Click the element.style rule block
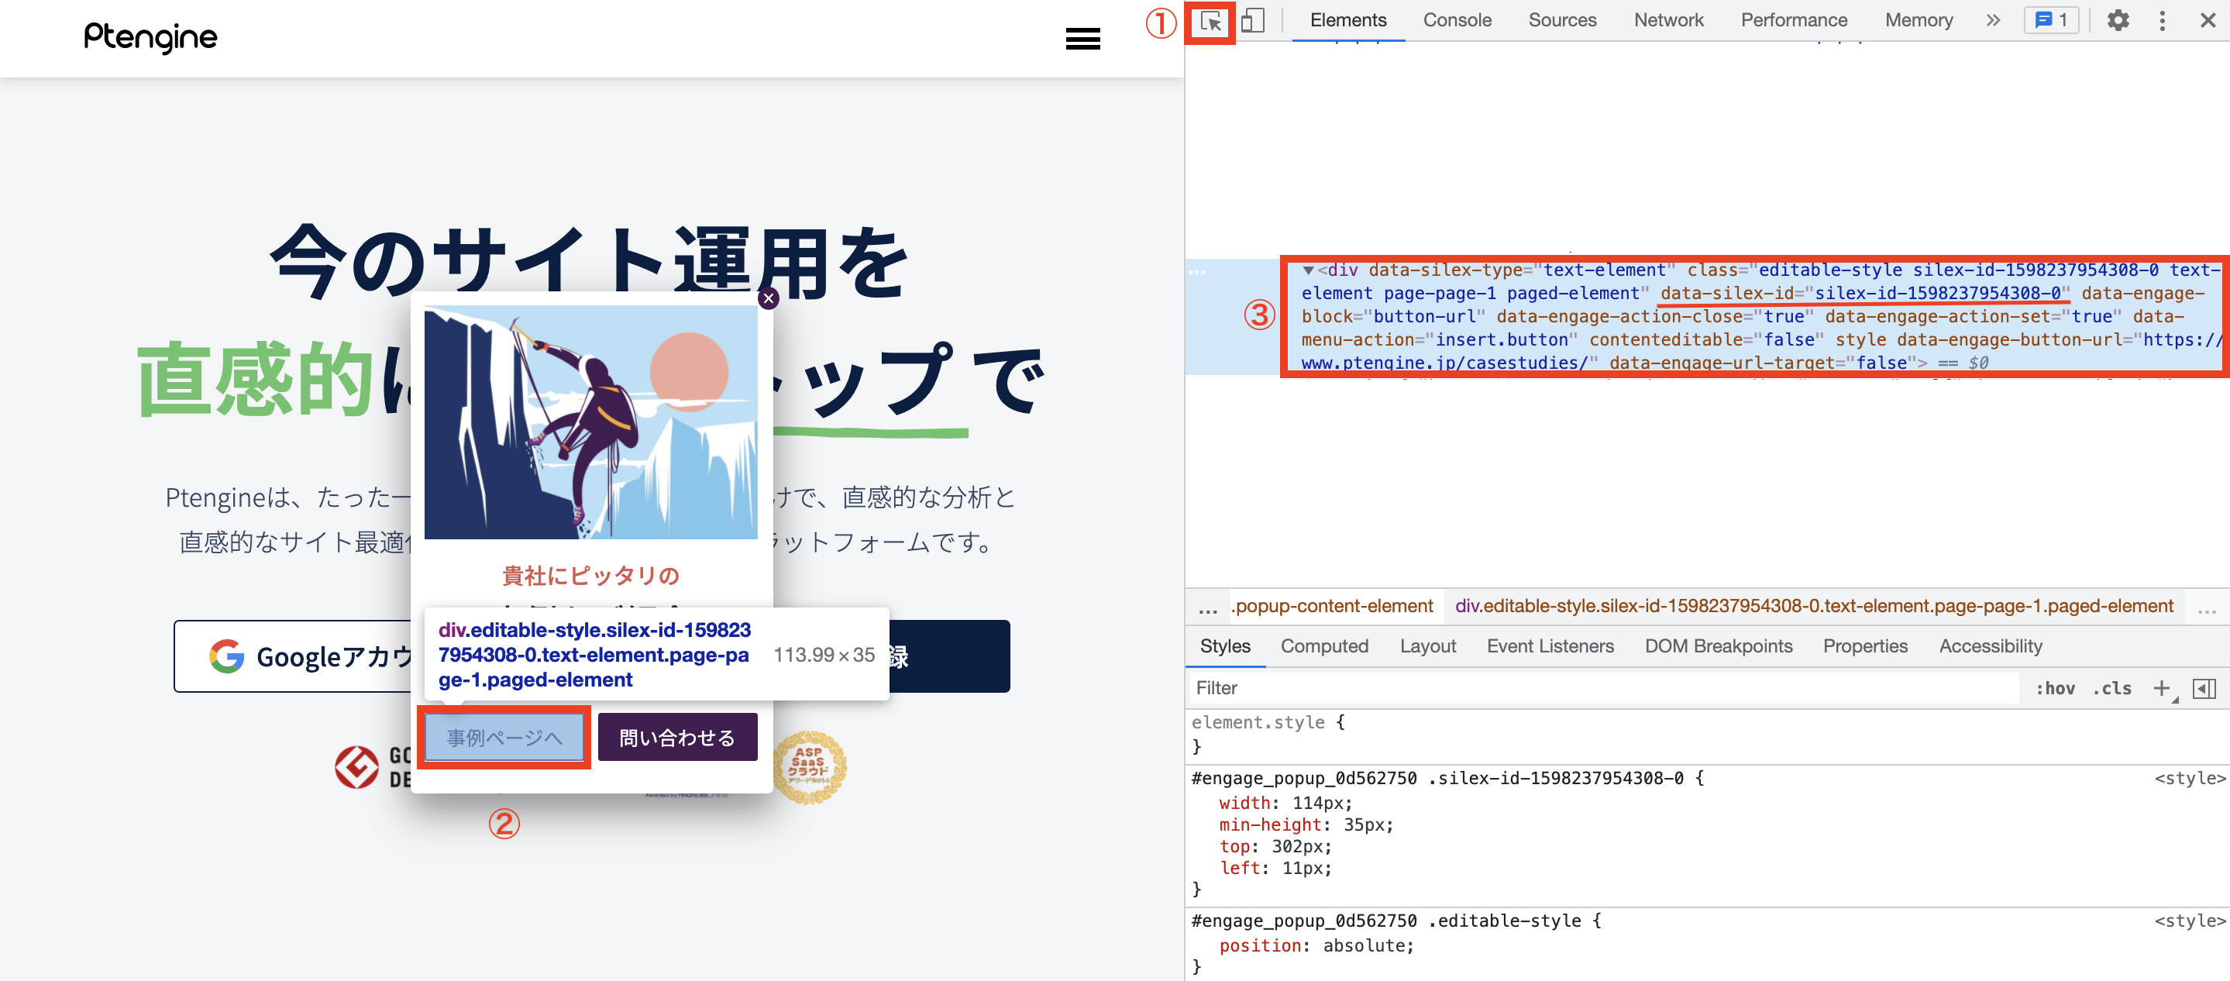 pyautogui.click(x=1706, y=733)
